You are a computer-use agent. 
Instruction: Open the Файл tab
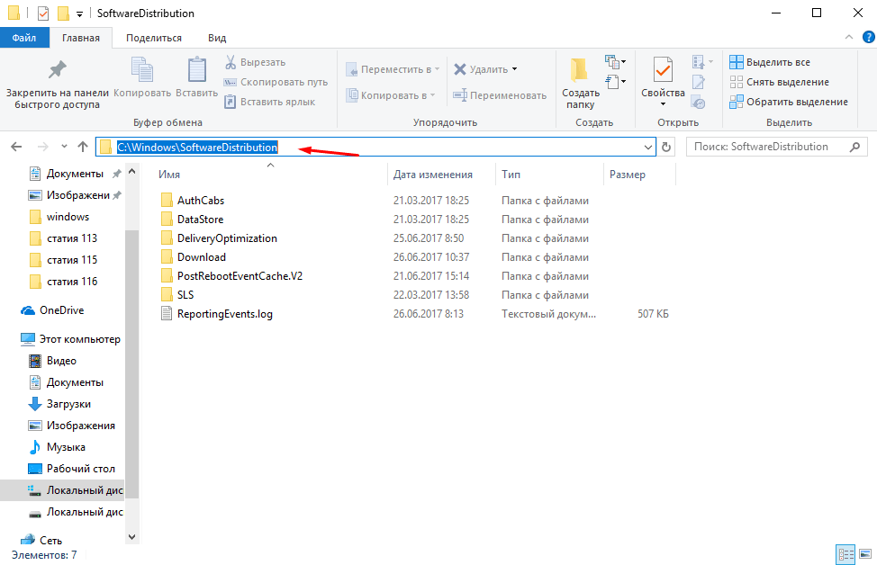[x=24, y=38]
